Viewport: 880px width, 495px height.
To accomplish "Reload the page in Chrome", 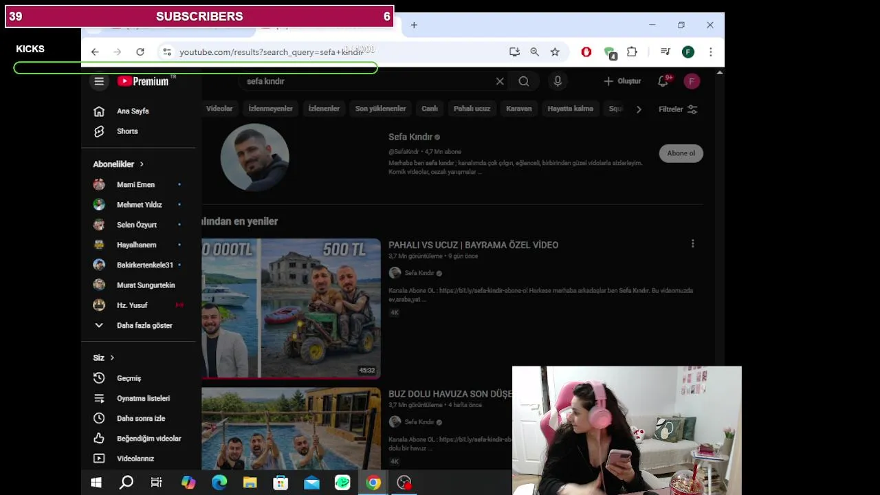I will point(140,52).
